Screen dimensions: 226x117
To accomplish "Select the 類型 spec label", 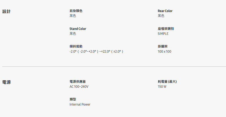I will [73, 99].
